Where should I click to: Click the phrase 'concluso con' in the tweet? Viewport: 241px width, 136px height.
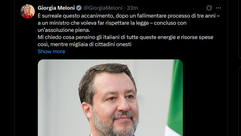click(170, 23)
